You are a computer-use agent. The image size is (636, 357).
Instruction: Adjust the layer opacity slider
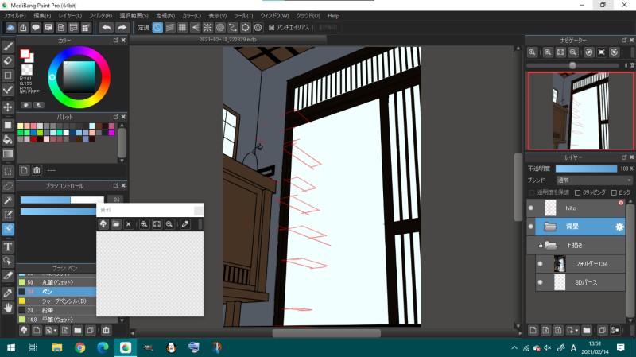pos(586,169)
